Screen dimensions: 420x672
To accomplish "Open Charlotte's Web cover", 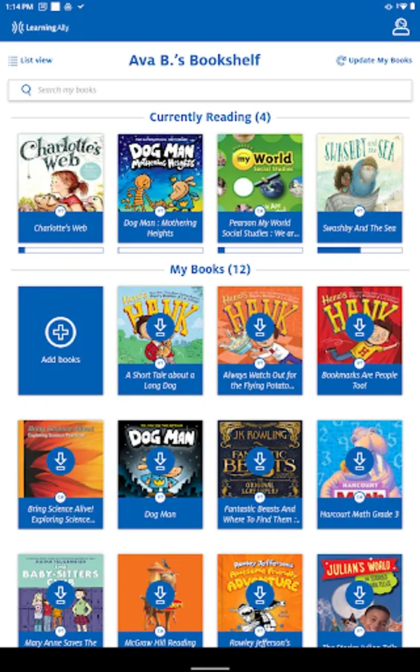I will [x=60, y=172].
